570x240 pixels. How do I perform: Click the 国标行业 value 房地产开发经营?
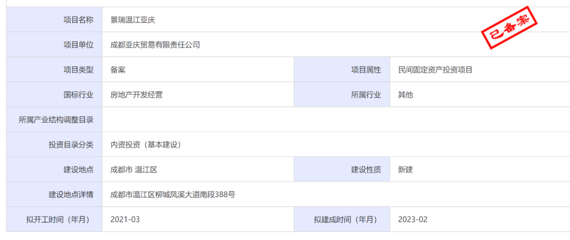136,95
